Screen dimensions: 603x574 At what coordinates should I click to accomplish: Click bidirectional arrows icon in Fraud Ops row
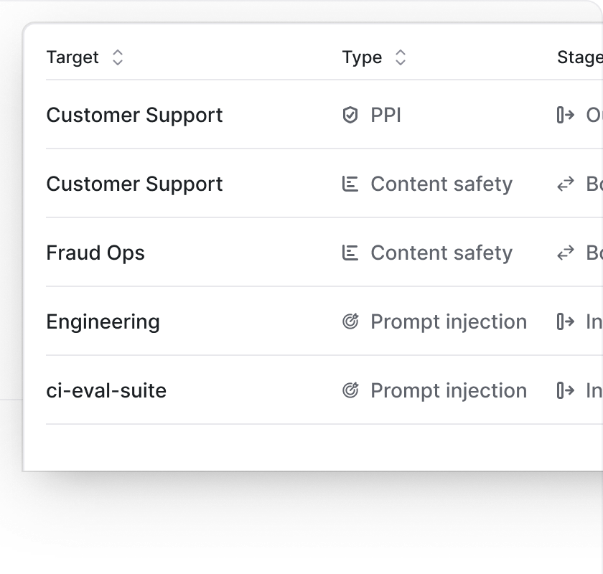pos(566,253)
